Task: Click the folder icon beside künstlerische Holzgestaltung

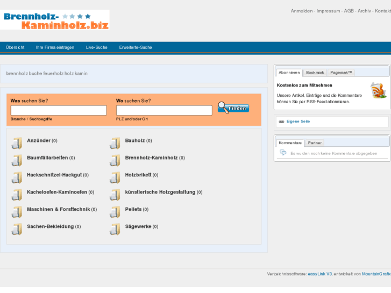Action: coord(115,195)
